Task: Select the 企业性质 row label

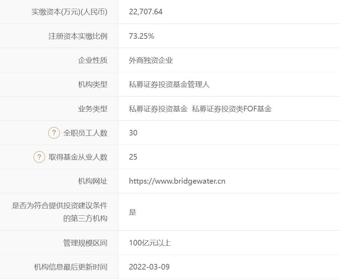Action: click(x=93, y=60)
